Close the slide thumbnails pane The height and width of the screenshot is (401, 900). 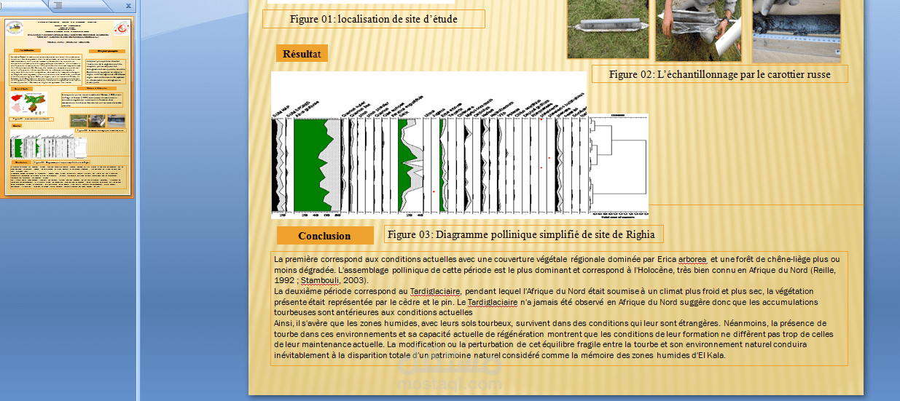[128, 6]
